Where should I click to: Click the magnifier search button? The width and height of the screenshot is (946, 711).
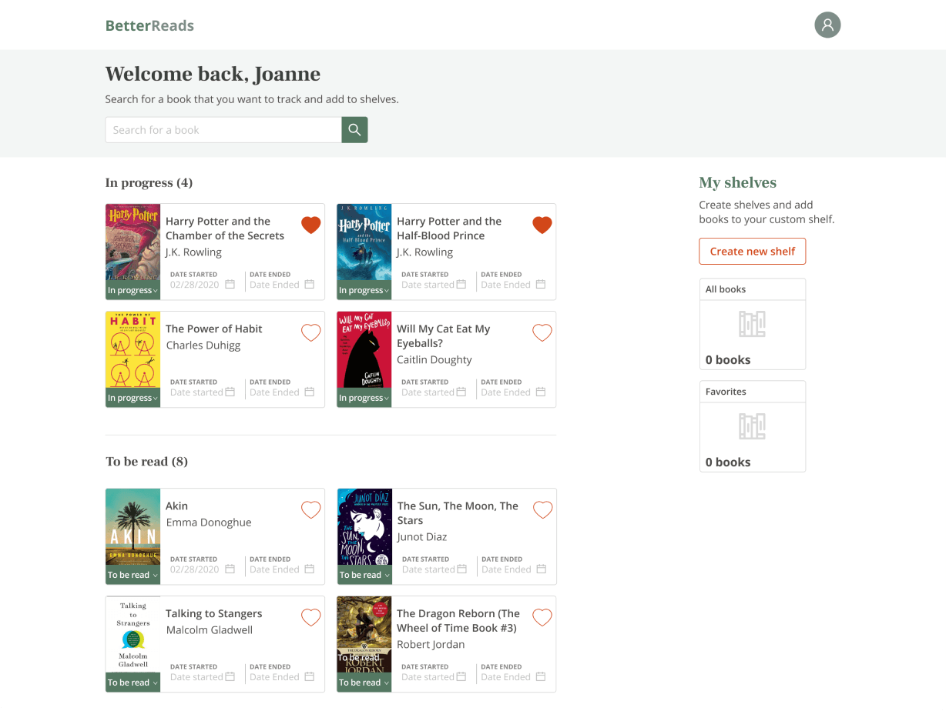[x=354, y=130]
